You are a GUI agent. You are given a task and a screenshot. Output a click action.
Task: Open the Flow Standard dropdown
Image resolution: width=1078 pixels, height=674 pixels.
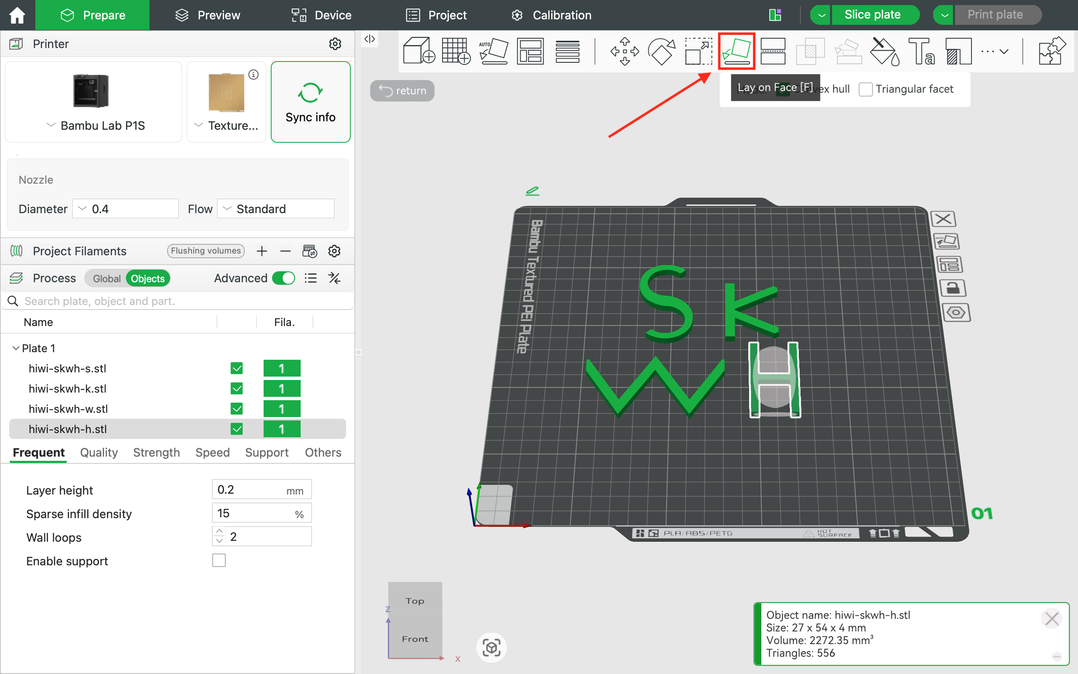click(275, 209)
